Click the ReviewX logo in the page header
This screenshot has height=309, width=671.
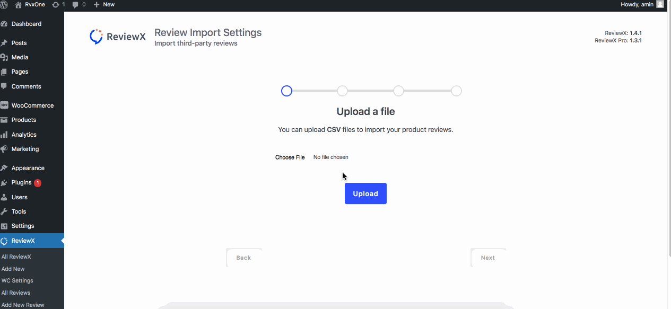pos(118,36)
